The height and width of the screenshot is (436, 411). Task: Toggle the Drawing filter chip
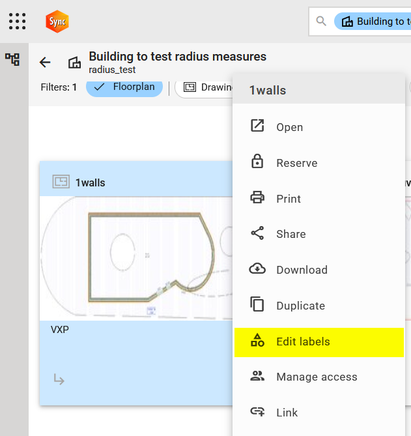[205, 87]
